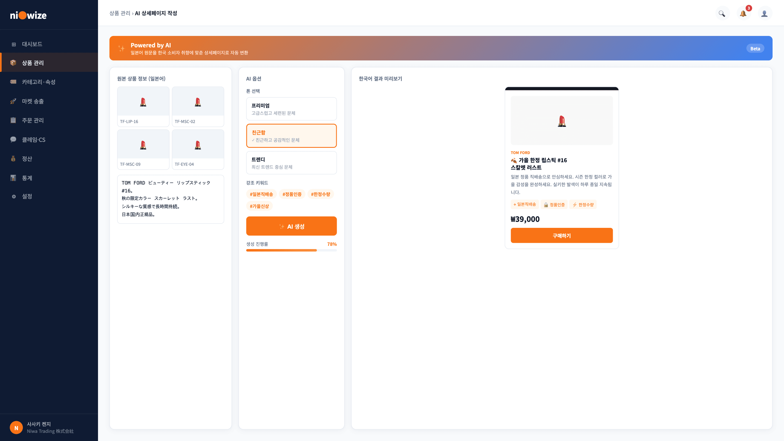
Task: Click the 클레임·CS speech bubble icon
Action: click(13, 139)
